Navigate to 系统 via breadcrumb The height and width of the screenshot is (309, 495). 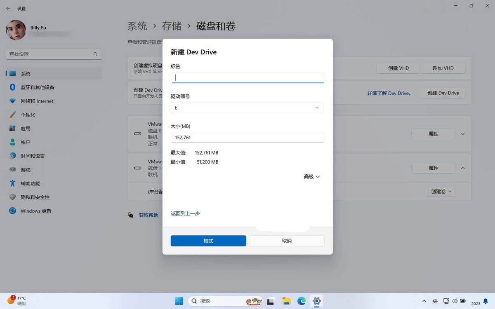tap(137, 26)
